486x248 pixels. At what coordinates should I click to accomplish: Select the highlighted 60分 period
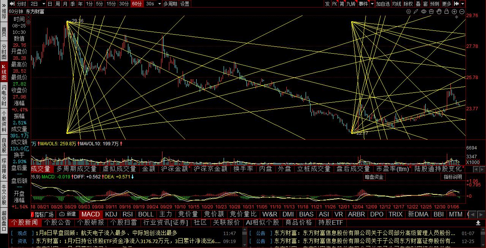coord(137,4)
